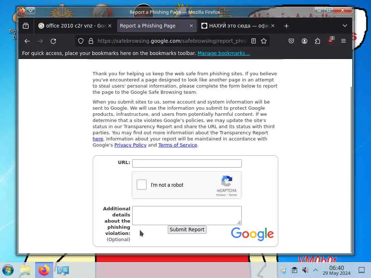Open the Firefox hamburger application menu
The image size is (371, 278).
coord(343,41)
